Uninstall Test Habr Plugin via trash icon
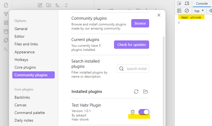 click(133, 112)
